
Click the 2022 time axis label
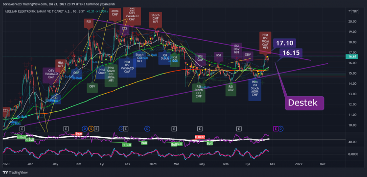pos(298,164)
